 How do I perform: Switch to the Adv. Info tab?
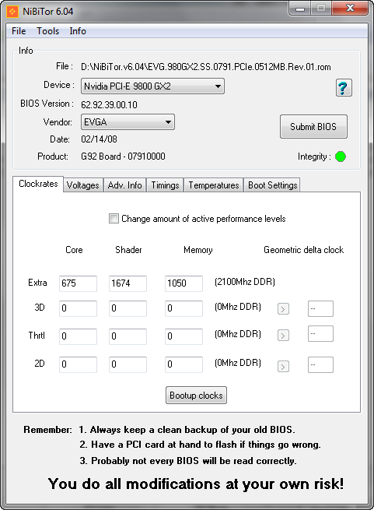pos(124,185)
